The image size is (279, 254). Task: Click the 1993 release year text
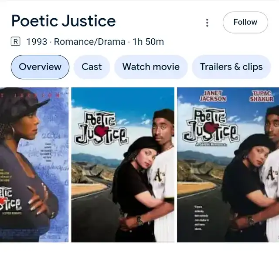click(37, 42)
